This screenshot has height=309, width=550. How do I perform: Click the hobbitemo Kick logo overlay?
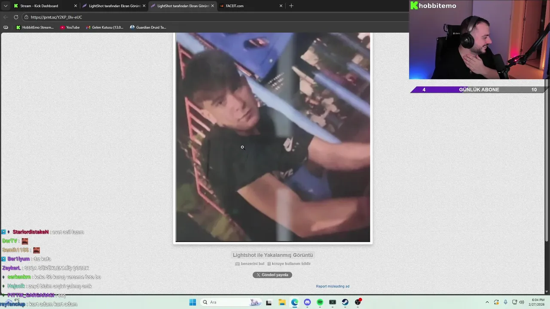coord(434,6)
